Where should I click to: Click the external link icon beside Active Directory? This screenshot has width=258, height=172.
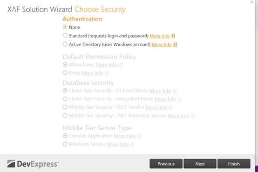click(x=175, y=45)
